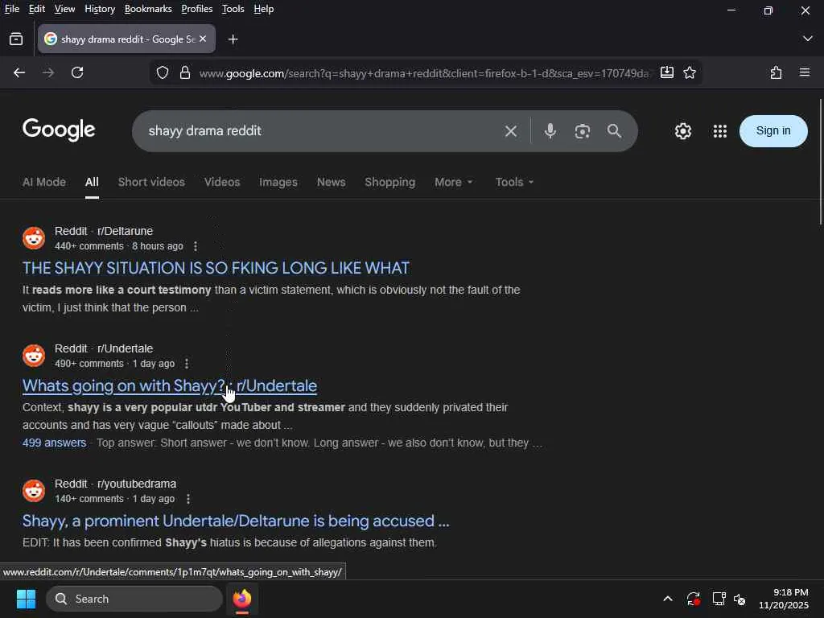Click the sync tray icon with red dot
This screenshot has width=824, height=618.
pos(693,599)
